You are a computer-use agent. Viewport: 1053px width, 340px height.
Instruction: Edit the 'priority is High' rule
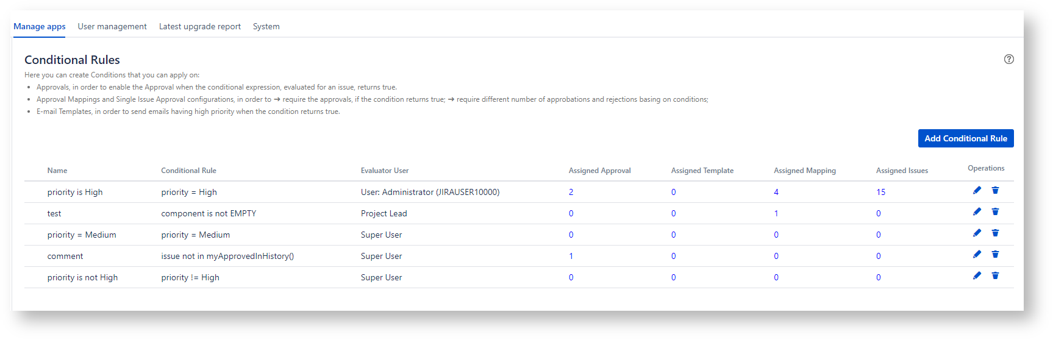click(977, 191)
